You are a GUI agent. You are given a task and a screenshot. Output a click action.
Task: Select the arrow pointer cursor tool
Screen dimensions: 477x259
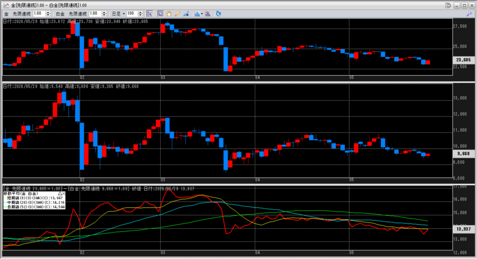160,14
